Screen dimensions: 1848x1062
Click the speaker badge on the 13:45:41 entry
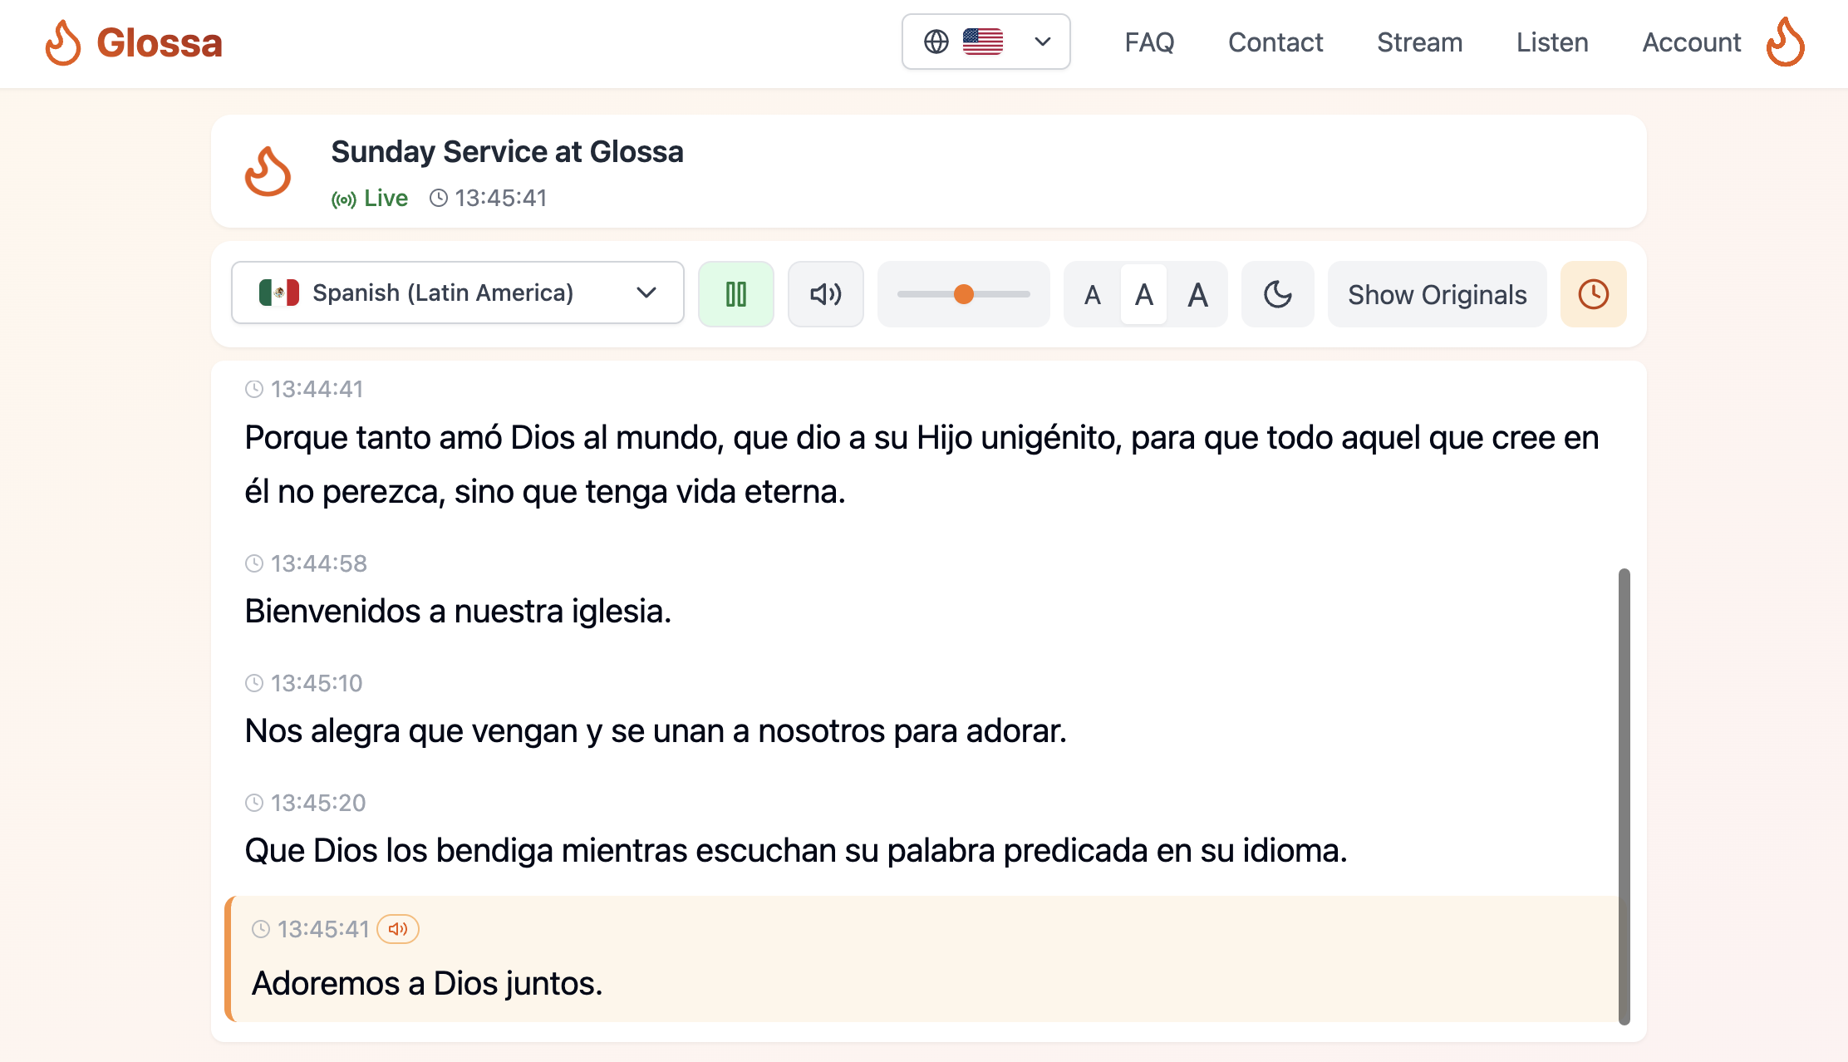[398, 929]
